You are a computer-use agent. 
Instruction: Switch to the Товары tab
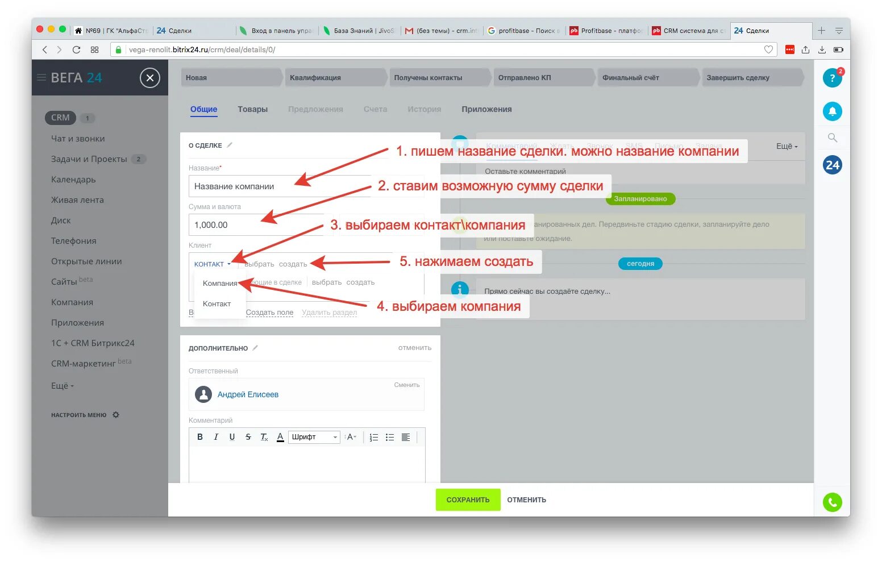click(x=252, y=109)
